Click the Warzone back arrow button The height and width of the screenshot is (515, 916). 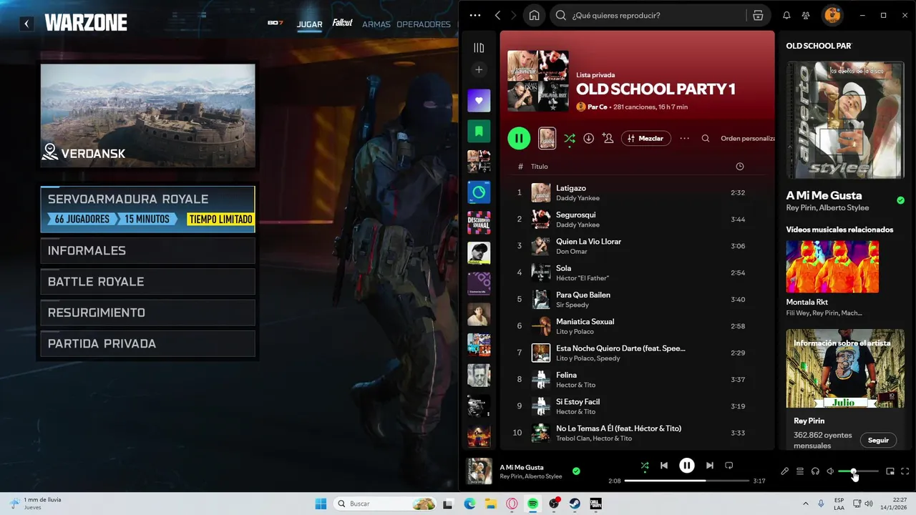(26, 24)
